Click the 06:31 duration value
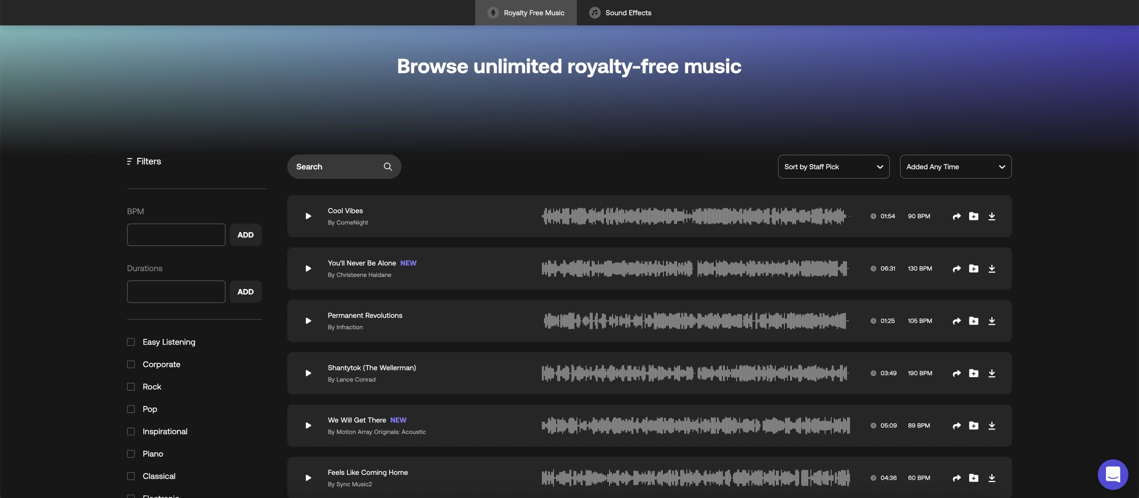Viewport: 1139px width, 498px height. [x=888, y=269]
